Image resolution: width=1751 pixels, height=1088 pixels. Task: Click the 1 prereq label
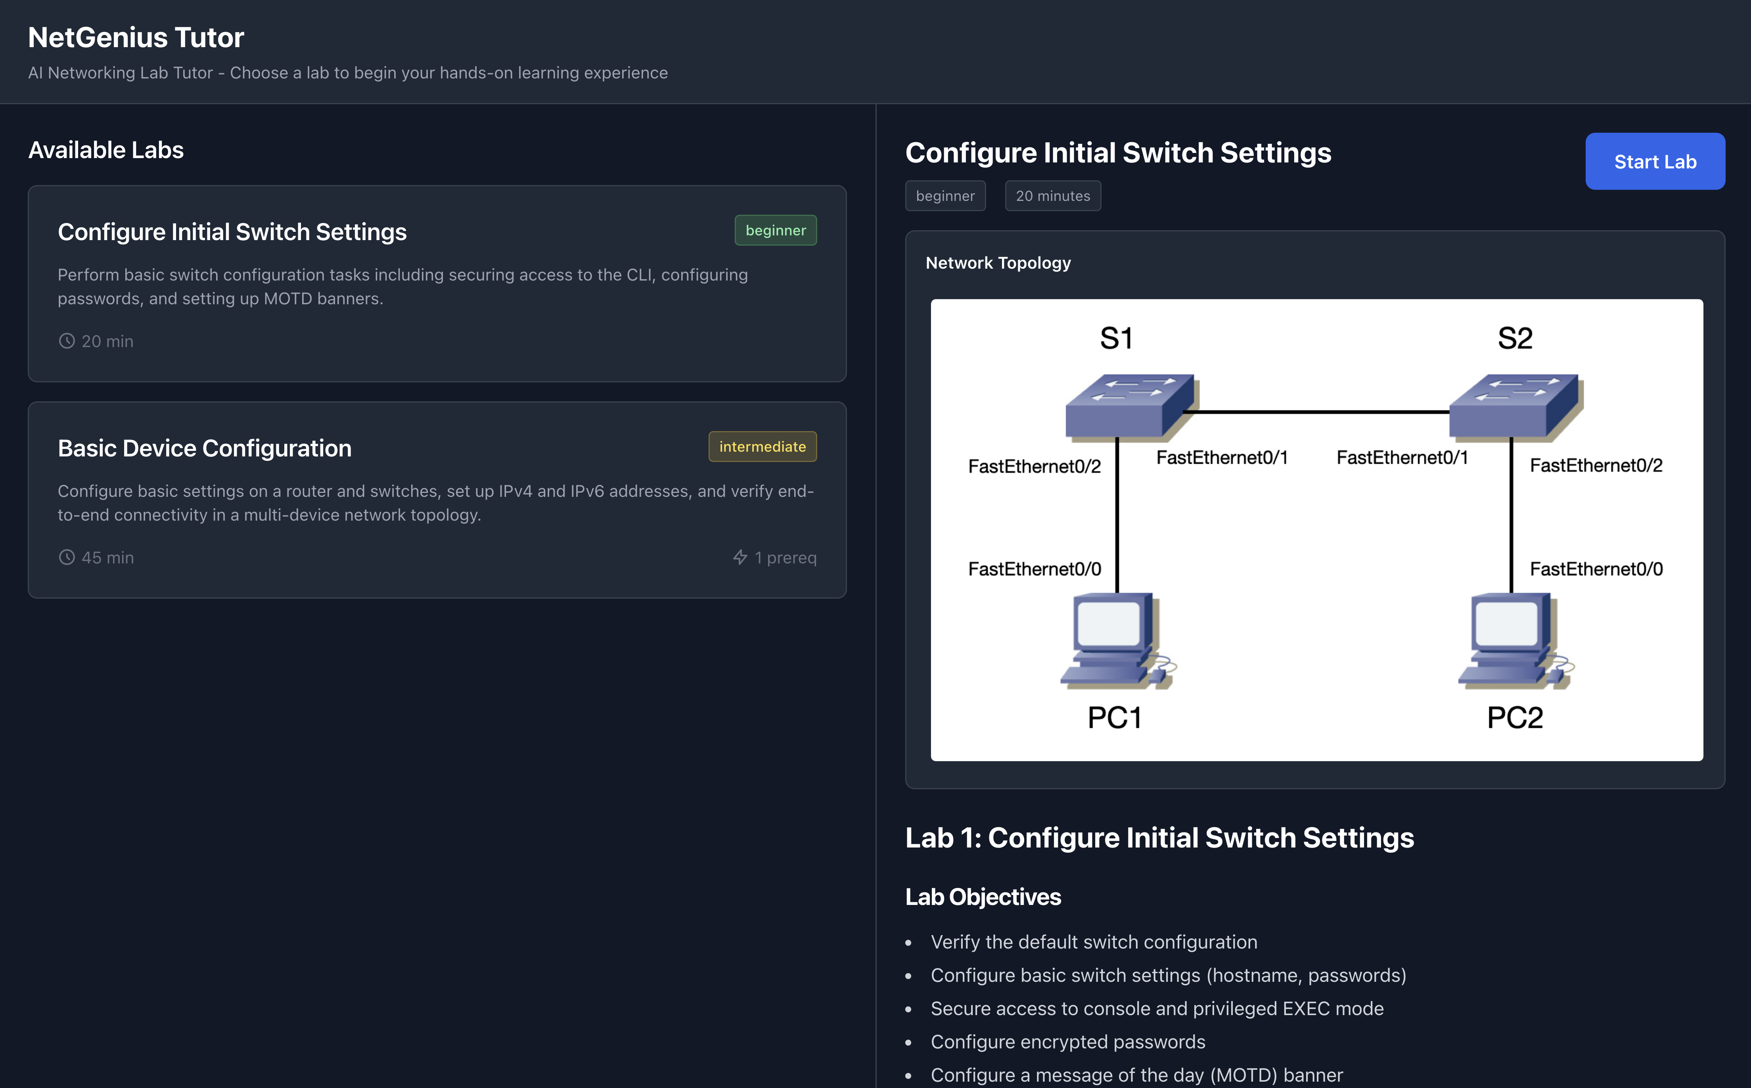coord(785,558)
